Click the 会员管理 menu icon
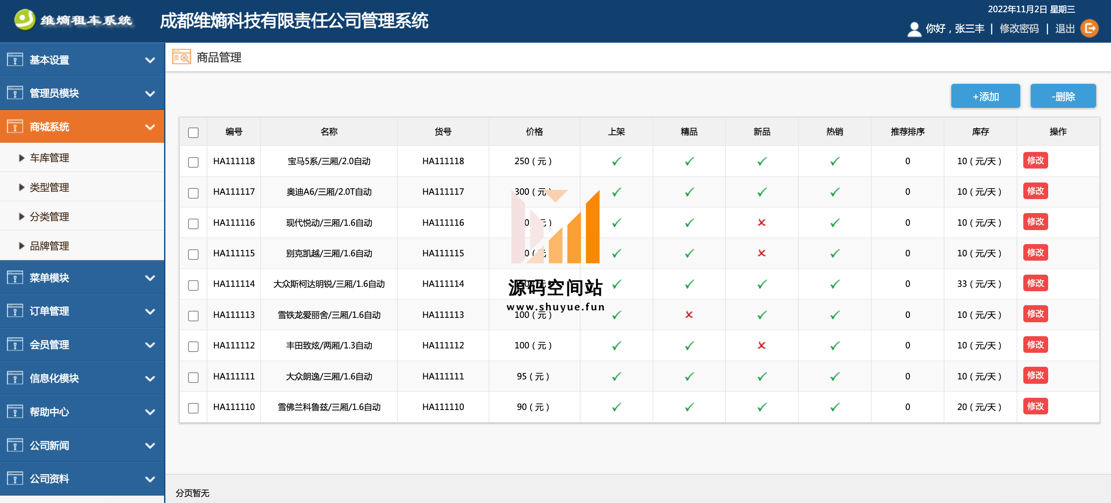 15,345
